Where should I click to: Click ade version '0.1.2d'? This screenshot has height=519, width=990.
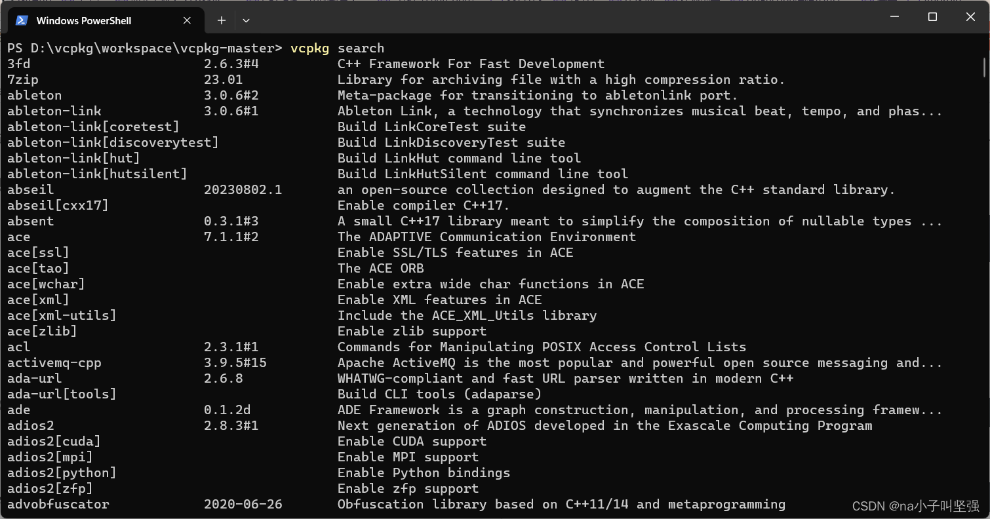point(228,410)
